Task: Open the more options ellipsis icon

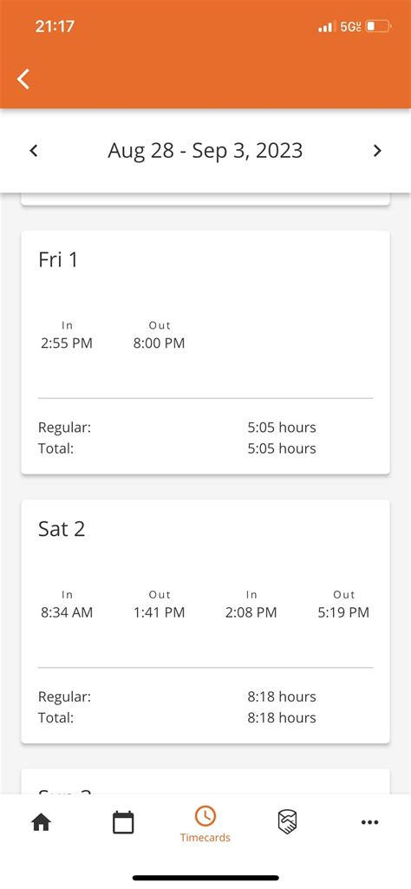Action: 369,822
